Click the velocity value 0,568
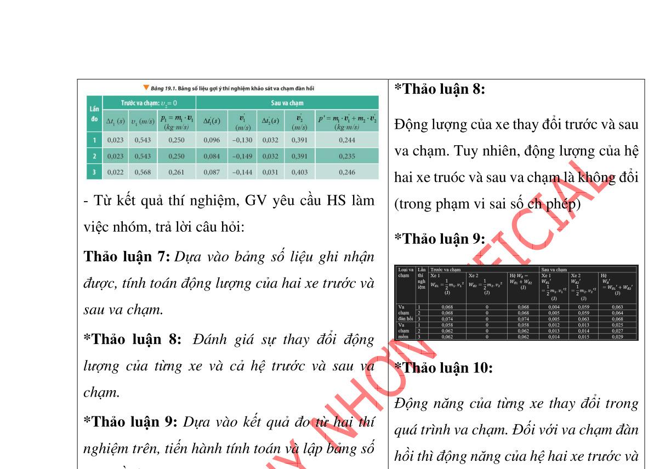Image resolution: width=671 pixels, height=469 pixels. coord(143,172)
